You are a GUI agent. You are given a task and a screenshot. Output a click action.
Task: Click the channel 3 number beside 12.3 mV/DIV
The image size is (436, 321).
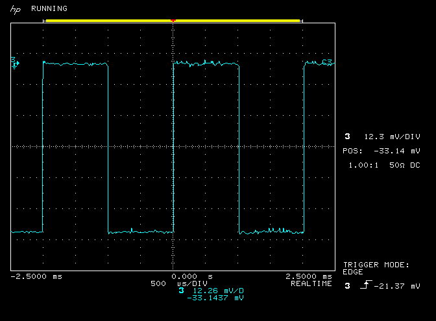click(x=347, y=137)
